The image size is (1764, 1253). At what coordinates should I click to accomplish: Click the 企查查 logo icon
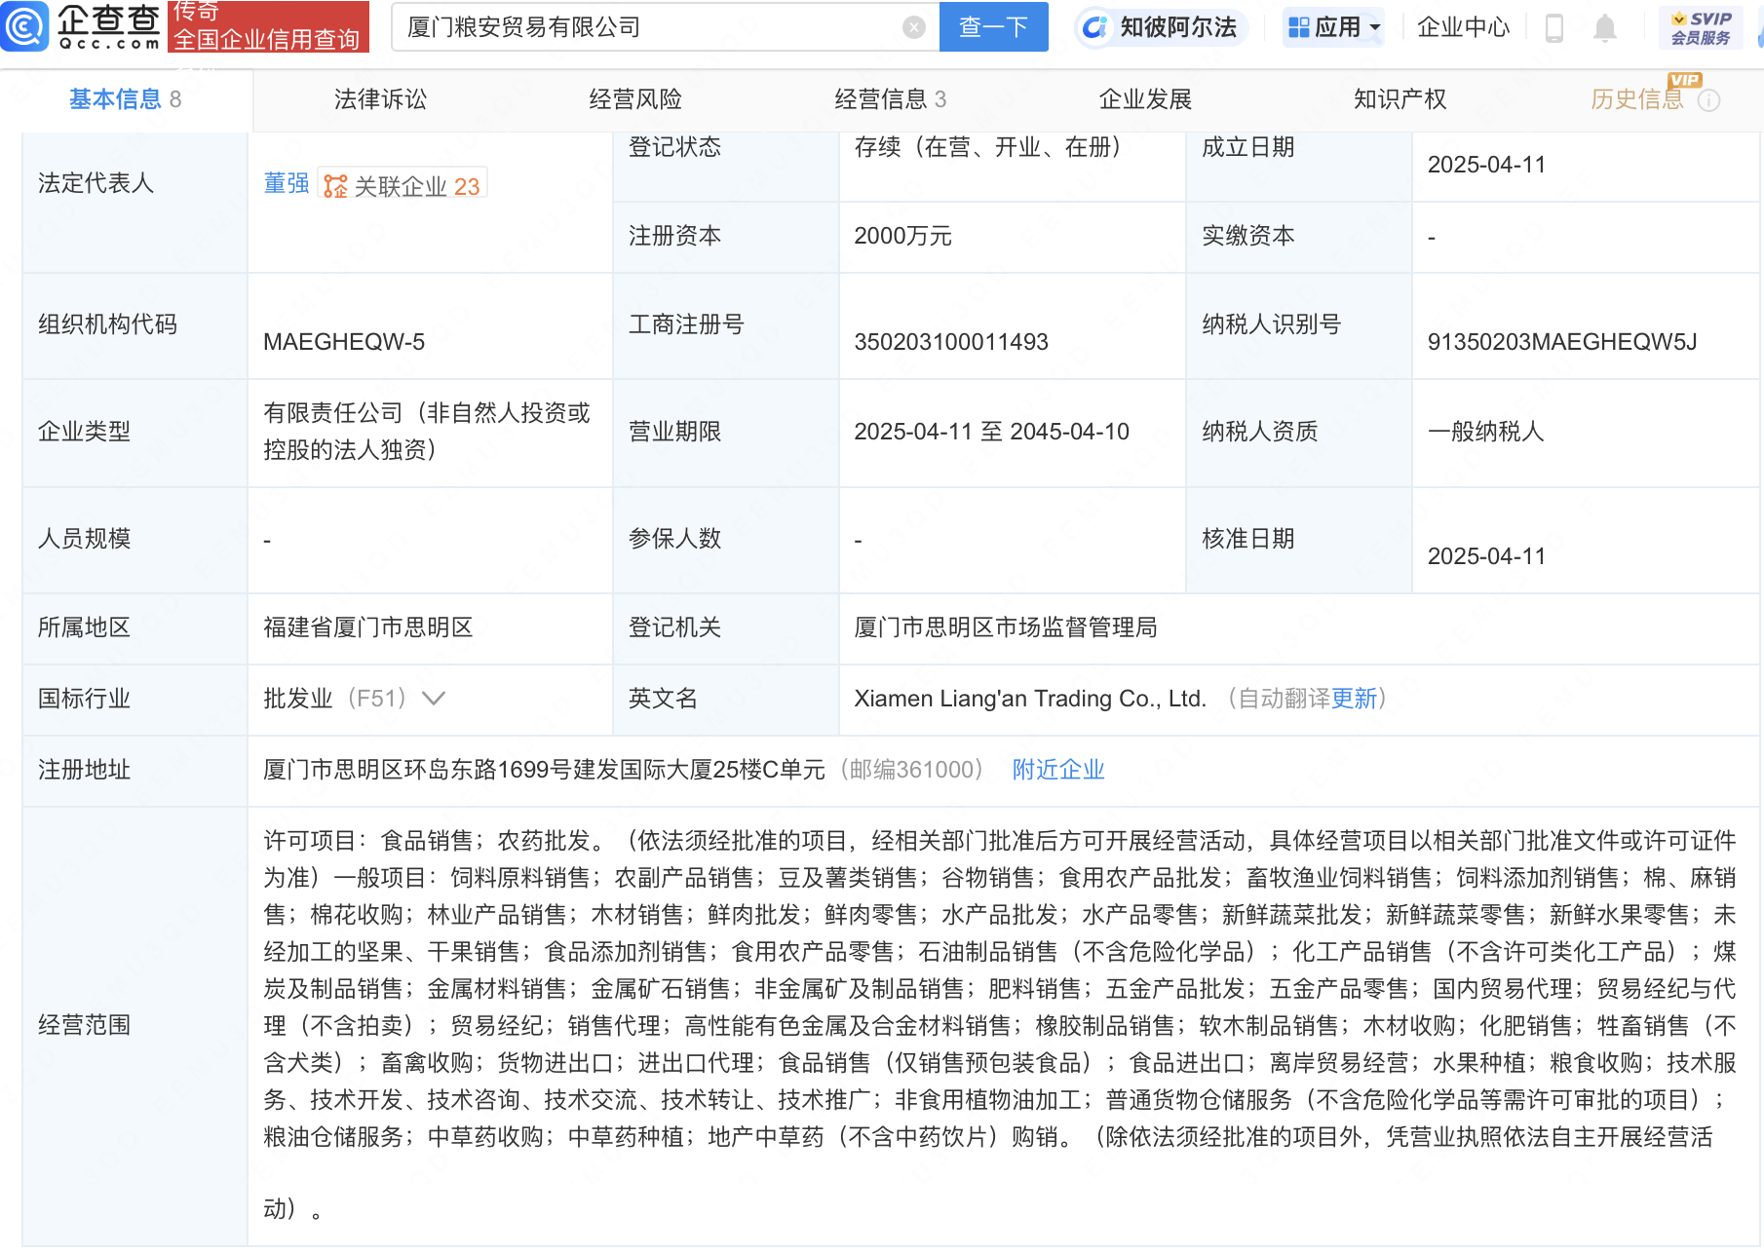click(24, 26)
